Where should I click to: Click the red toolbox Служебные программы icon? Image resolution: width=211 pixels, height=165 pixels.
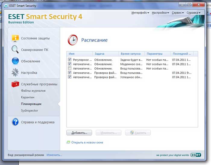(x=15, y=84)
